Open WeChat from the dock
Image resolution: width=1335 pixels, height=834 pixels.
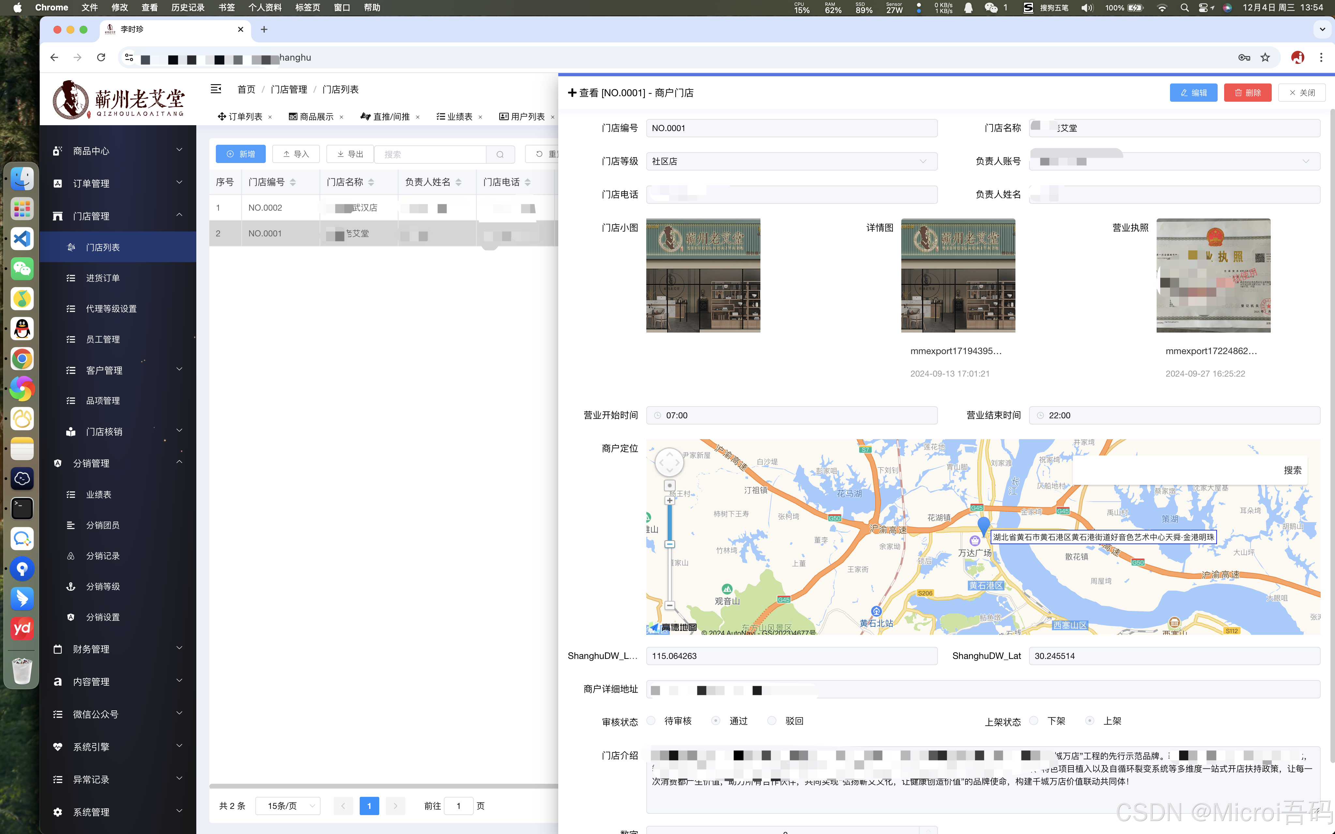(22, 269)
